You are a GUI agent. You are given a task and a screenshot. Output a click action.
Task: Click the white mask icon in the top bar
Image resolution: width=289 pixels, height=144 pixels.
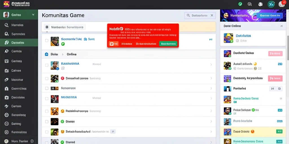260,4
